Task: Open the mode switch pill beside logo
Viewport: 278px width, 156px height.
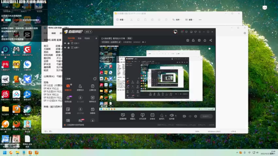Action: click(x=88, y=32)
